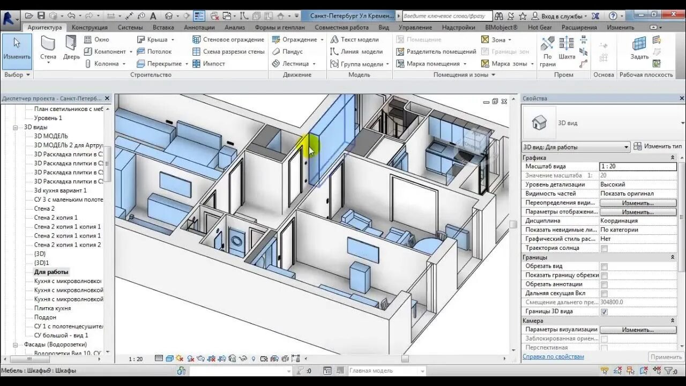Viewport: 686px width, 386px height.
Task: Select the Линия модели tool
Action: tap(356, 51)
